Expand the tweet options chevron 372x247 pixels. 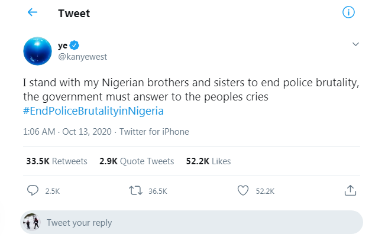tap(355, 44)
